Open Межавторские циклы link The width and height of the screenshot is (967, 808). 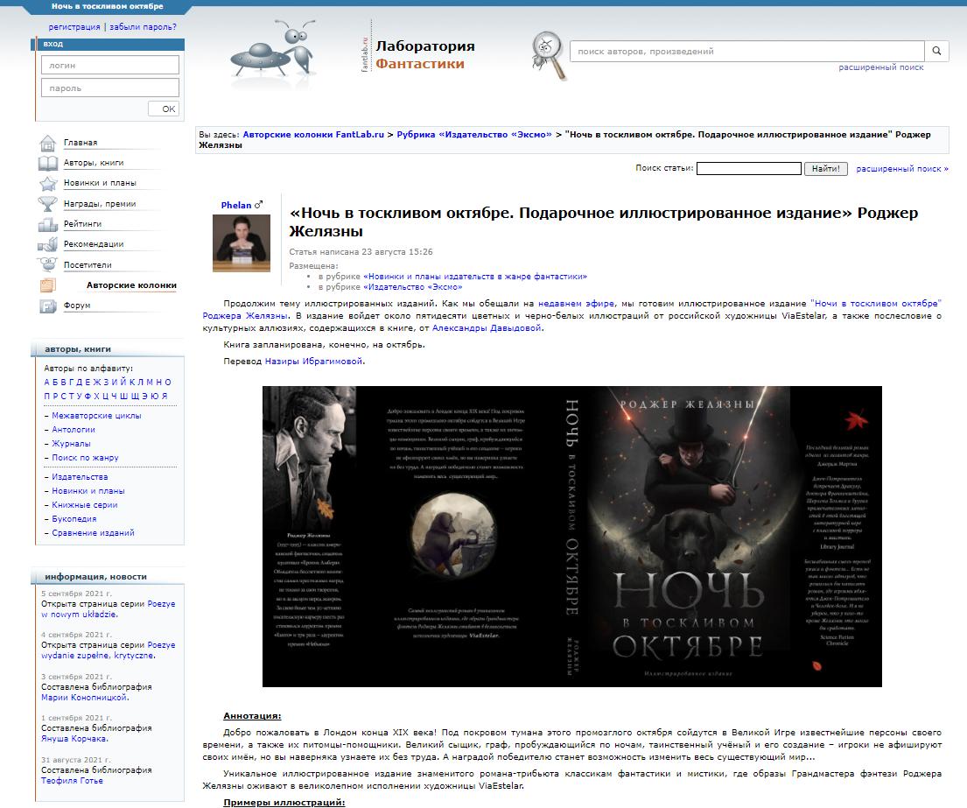pyautogui.click(x=96, y=416)
